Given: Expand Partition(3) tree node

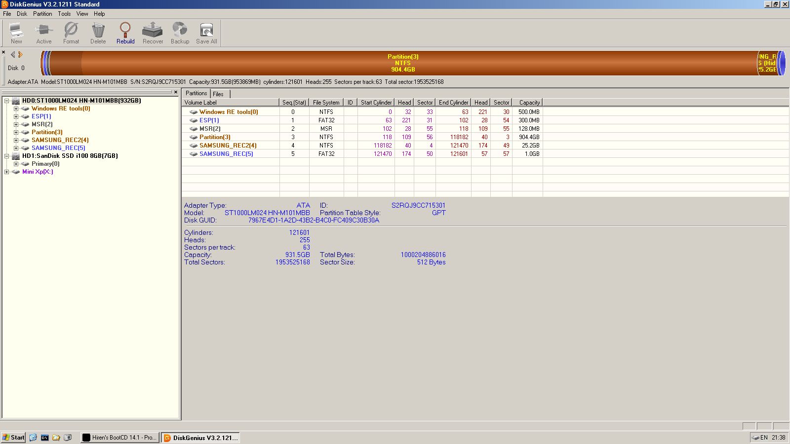Looking at the screenshot, I should pos(16,132).
